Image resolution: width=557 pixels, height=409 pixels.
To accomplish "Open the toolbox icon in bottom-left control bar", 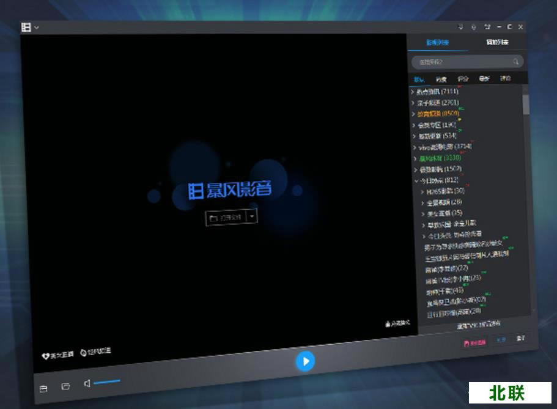I will (x=43, y=388).
